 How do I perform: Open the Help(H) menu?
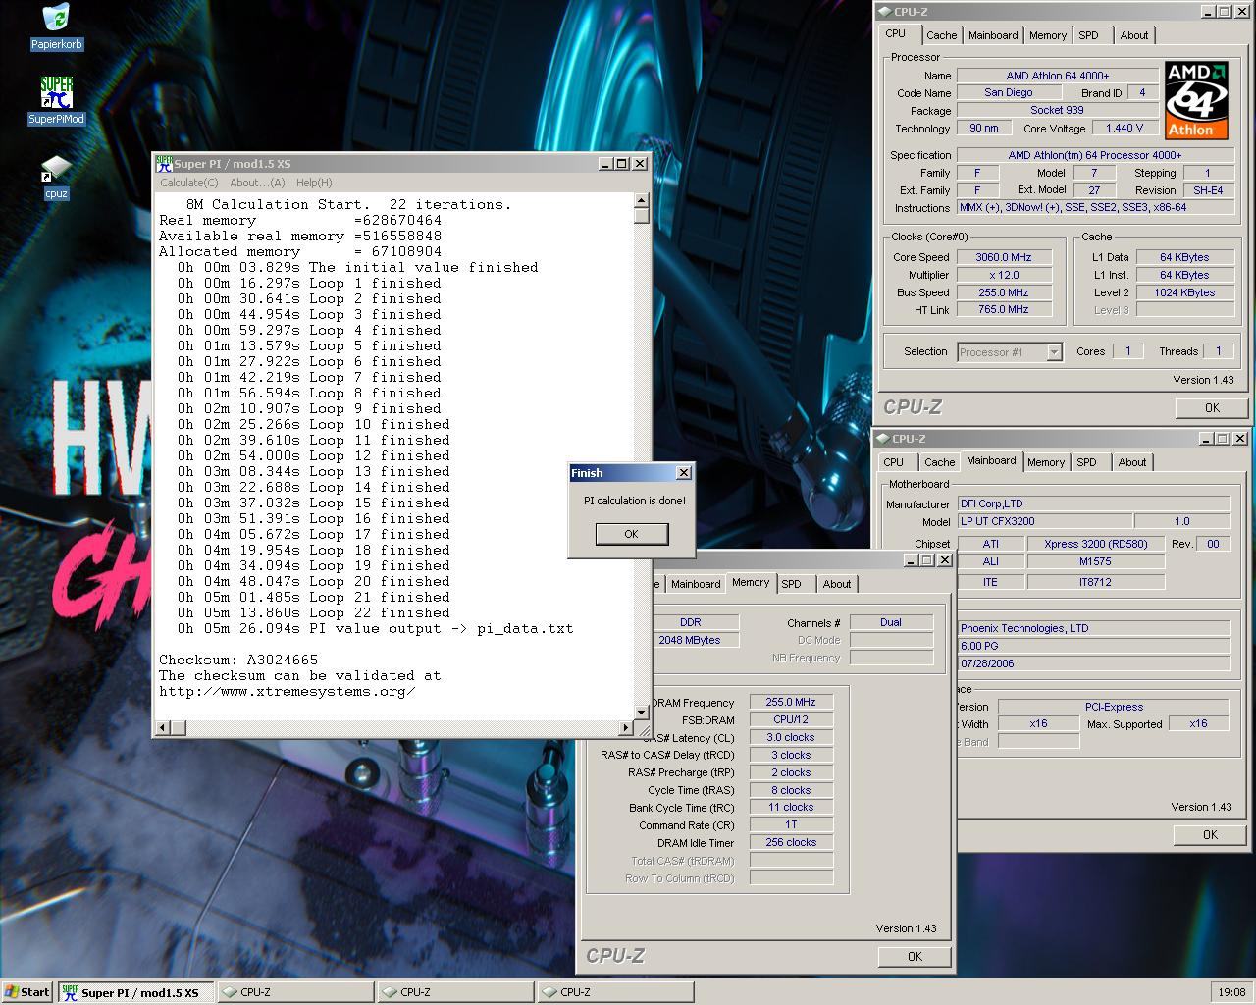click(x=314, y=183)
